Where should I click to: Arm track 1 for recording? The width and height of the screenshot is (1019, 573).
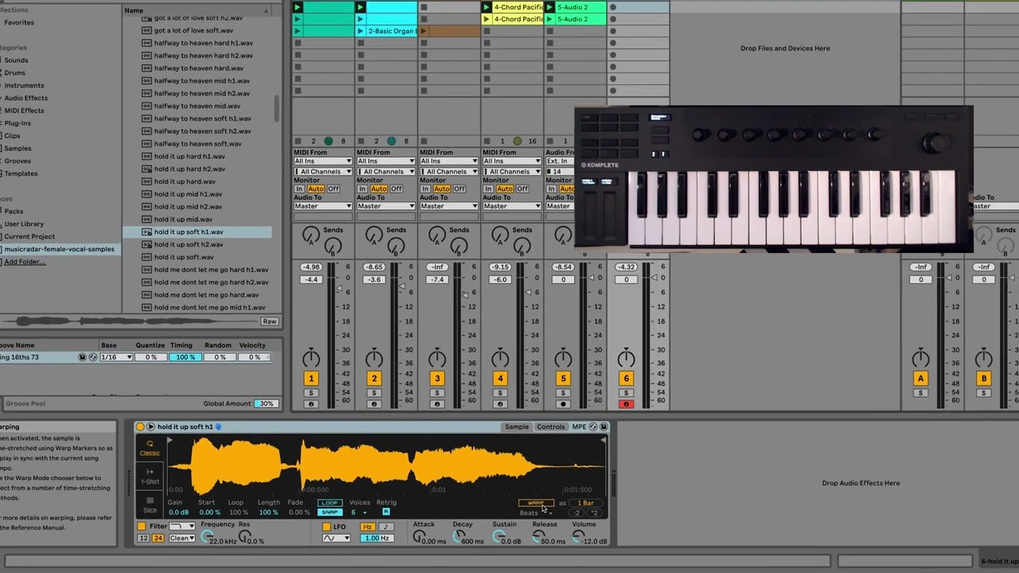311,404
